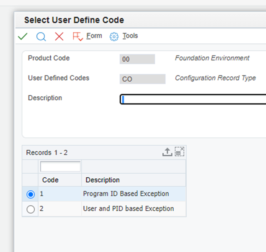Maximize the grid with the expand icon
This screenshot has height=252, width=266.
coord(179,151)
